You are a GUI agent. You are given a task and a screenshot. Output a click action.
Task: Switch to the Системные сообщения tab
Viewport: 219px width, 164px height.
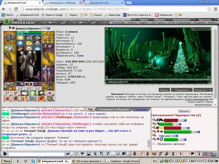114,109
